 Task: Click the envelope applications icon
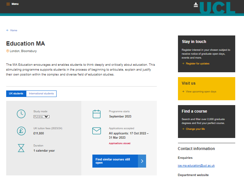coord(97,131)
